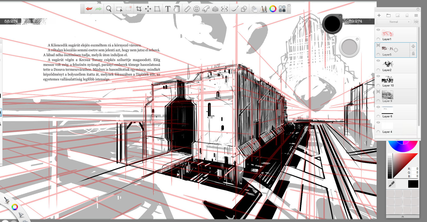Open the layer panel menu icon

pyautogui.click(x=416, y=15)
